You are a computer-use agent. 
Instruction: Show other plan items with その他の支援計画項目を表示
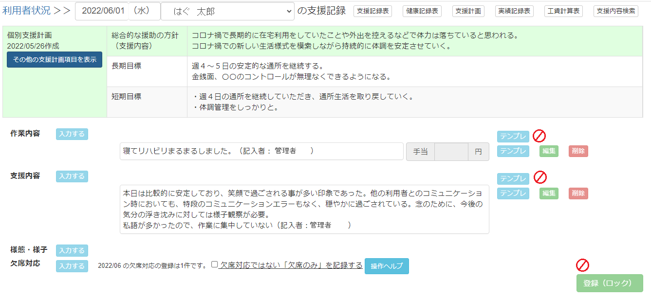pos(55,59)
